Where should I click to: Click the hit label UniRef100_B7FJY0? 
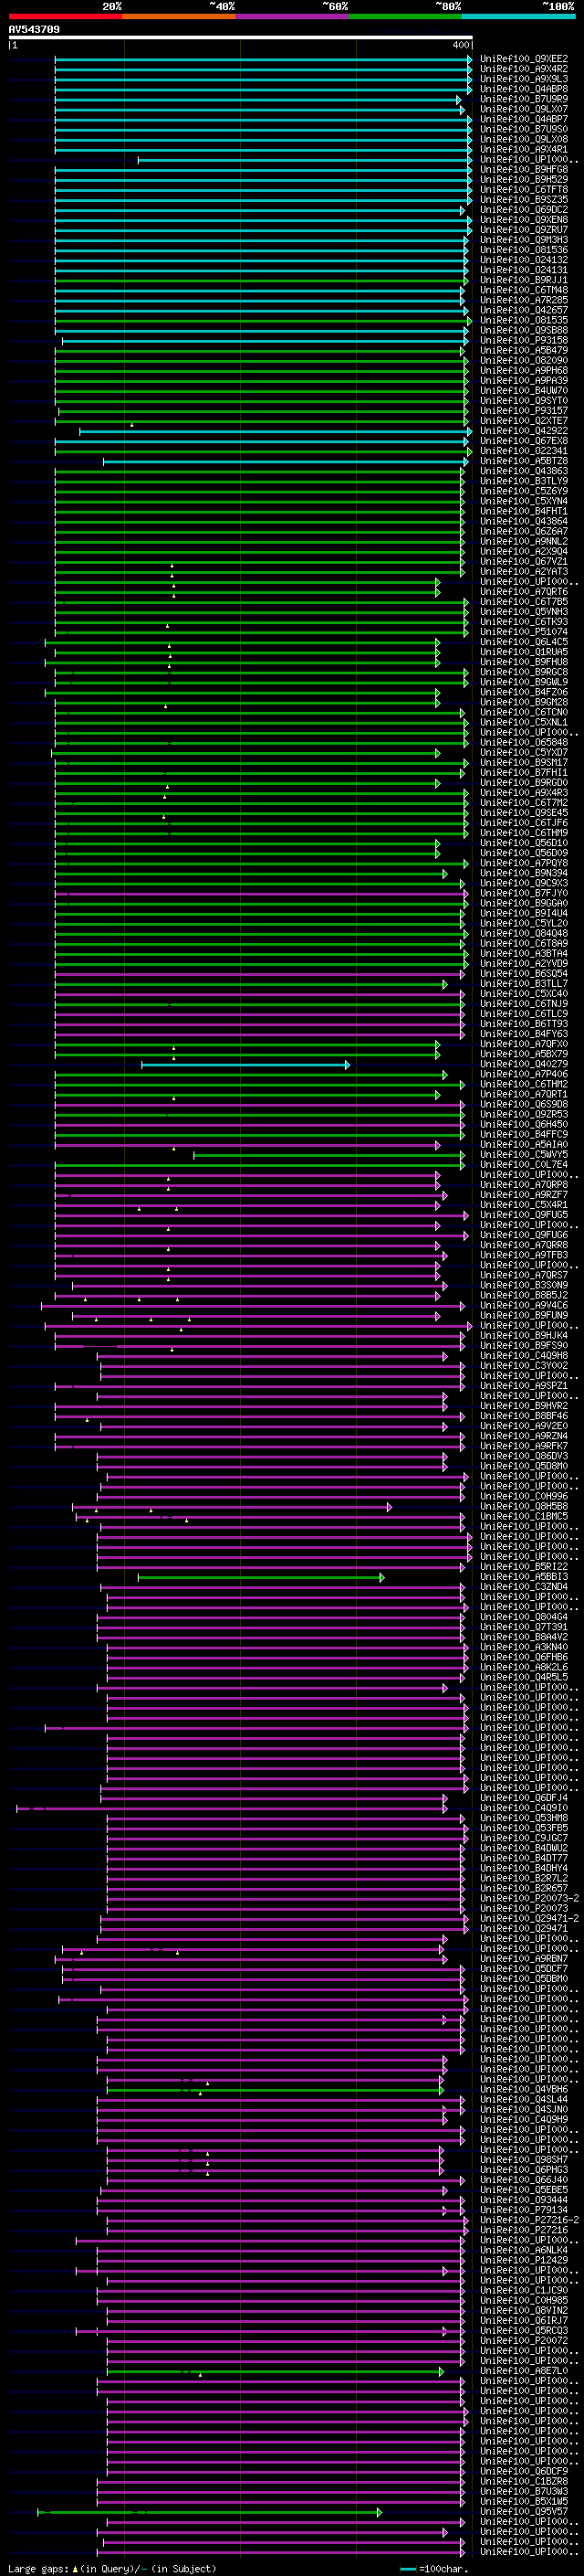524,893
